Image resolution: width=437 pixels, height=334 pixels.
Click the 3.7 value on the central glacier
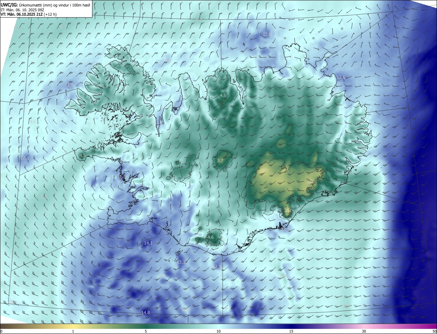click(220, 161)
